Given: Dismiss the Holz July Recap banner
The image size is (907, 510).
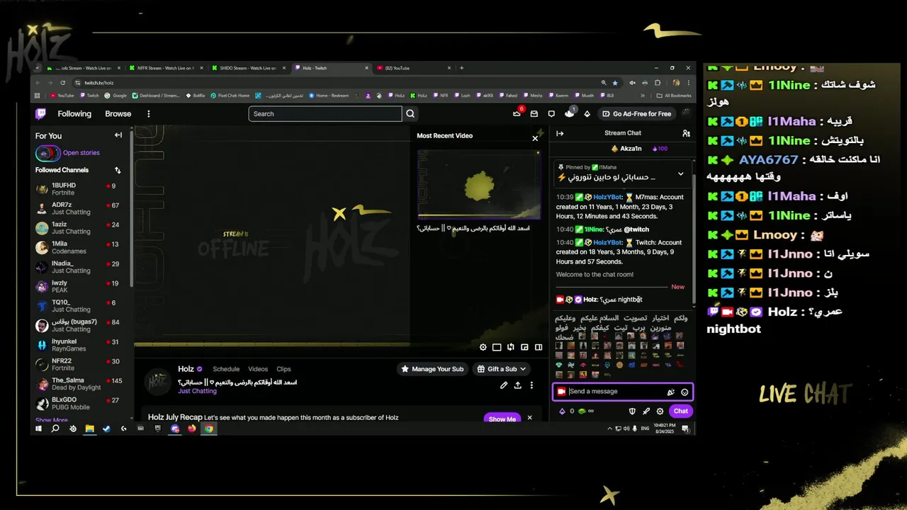Looking at the screenshot, I should (x=529, y=418).
